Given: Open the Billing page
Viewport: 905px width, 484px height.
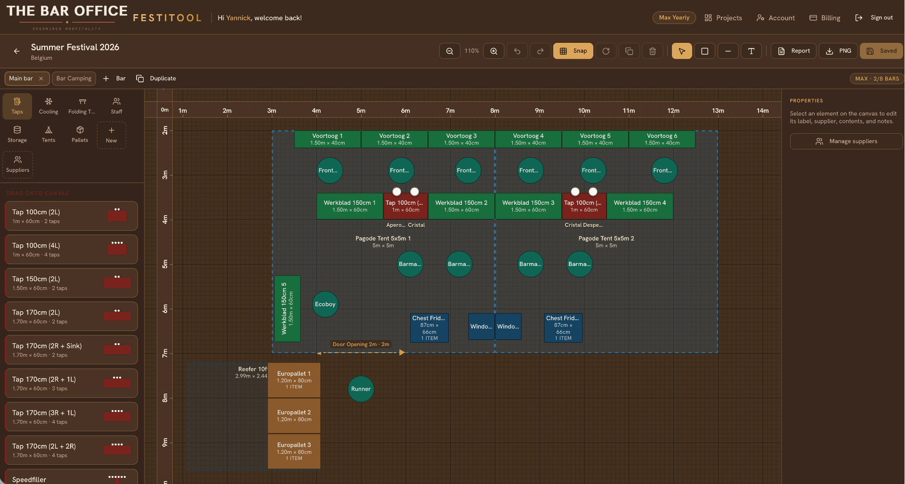Looking at the screenshot, I should coord(825,18).
